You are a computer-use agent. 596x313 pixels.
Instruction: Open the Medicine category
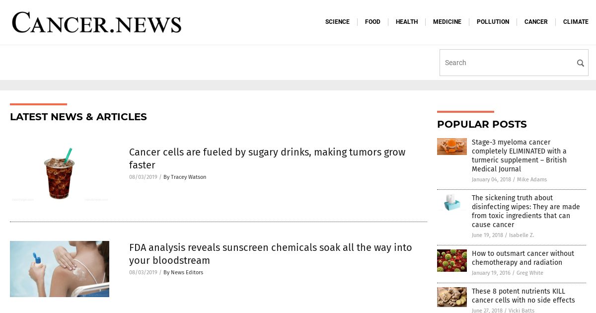[447, 22]
